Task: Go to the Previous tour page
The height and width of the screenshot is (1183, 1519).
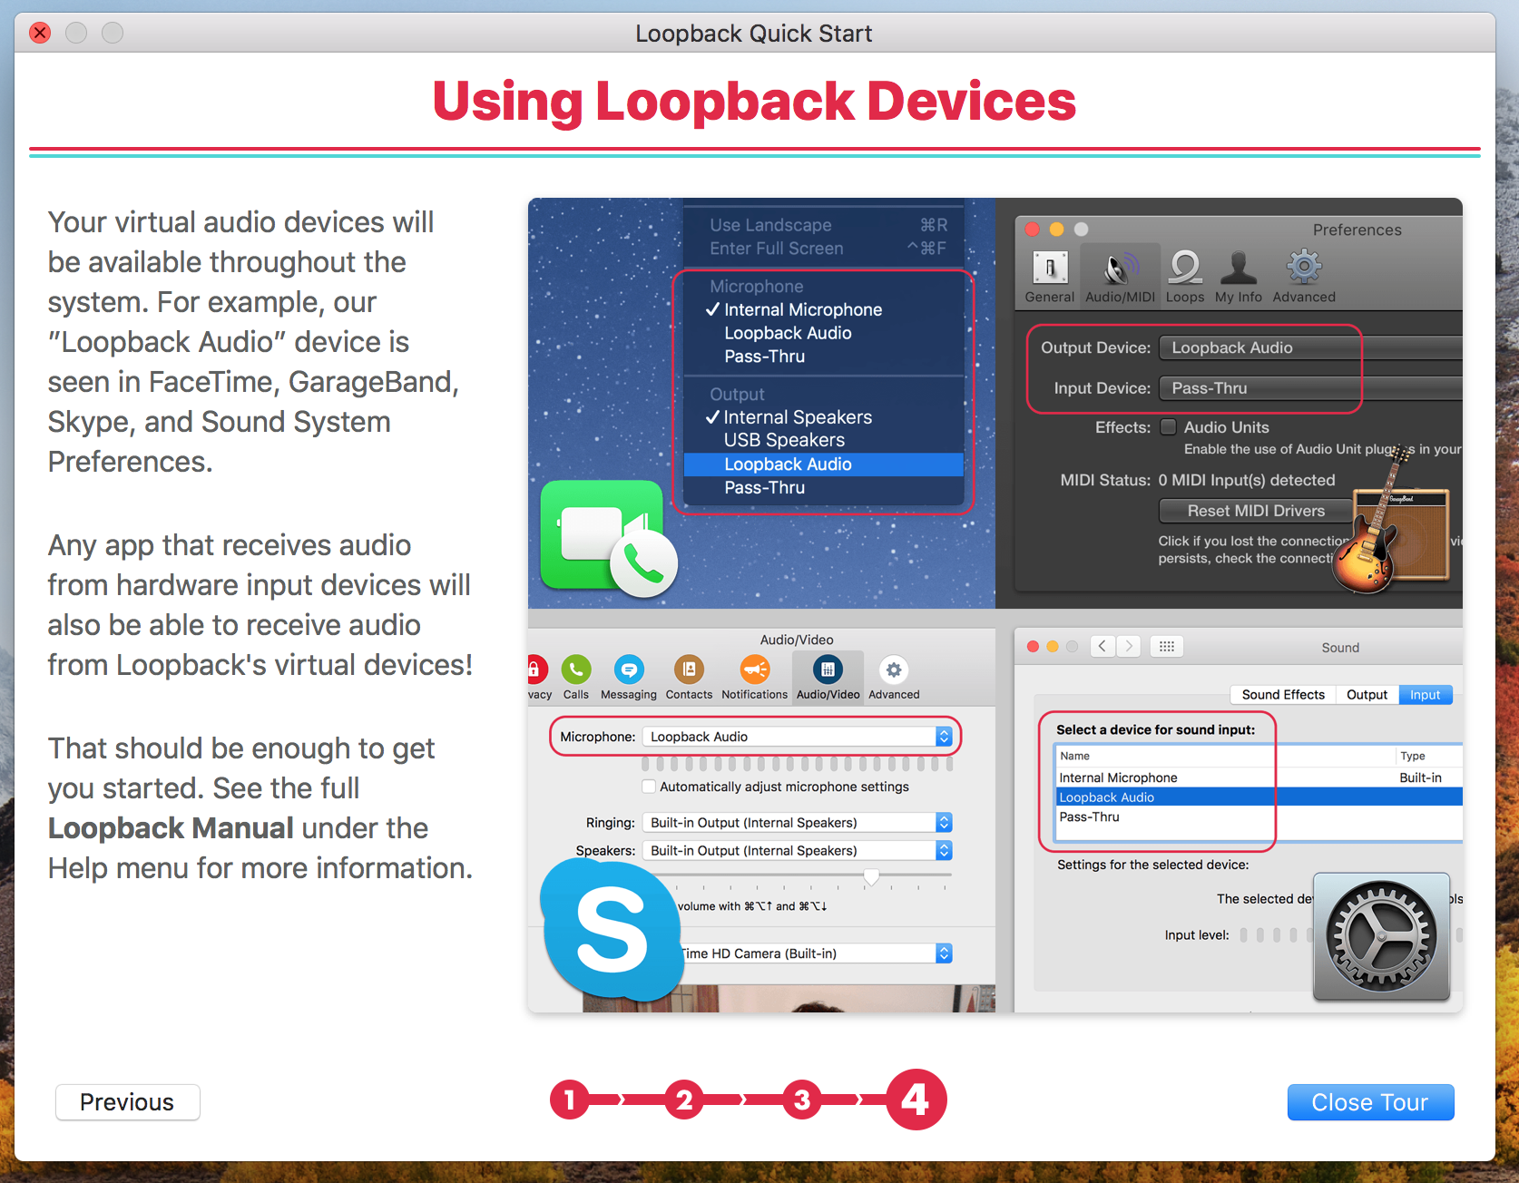Action: [127, 1102]
